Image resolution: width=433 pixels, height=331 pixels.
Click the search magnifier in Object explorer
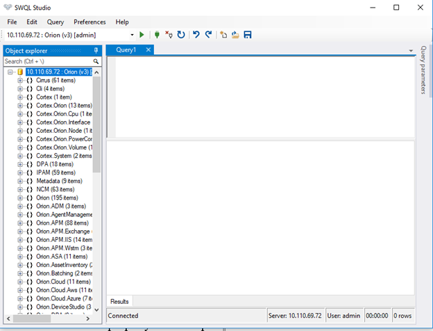pos(96,61)
